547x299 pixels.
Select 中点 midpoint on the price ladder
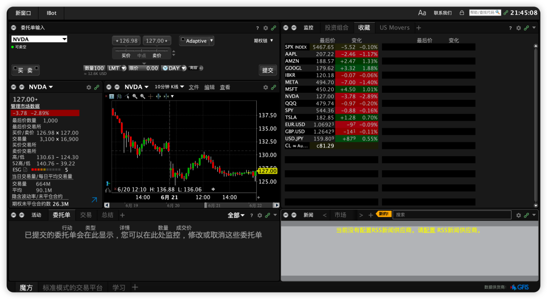tap(142, 55)
